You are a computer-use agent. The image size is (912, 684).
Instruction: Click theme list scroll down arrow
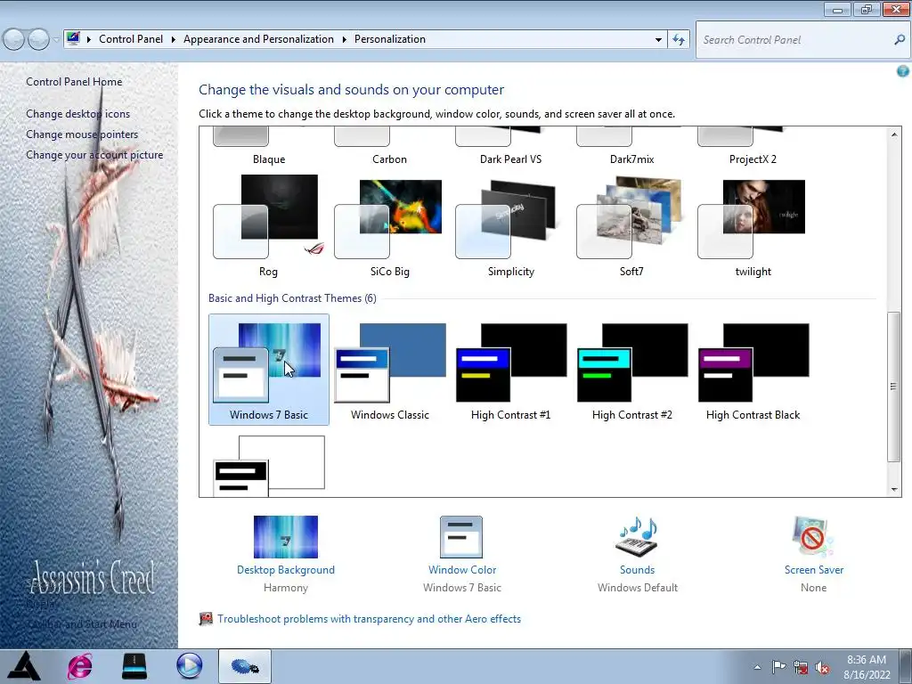pyautogui.click(x=894, y=490)
